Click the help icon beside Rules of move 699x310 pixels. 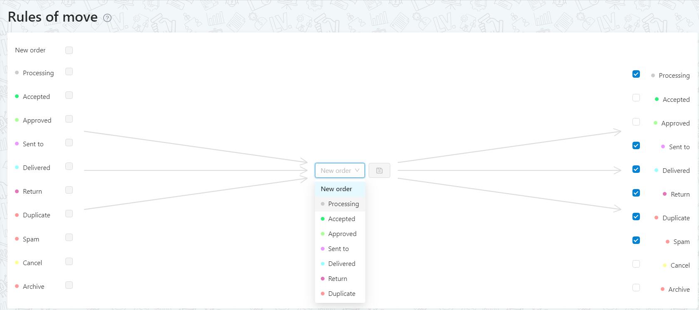pos(107,18)
